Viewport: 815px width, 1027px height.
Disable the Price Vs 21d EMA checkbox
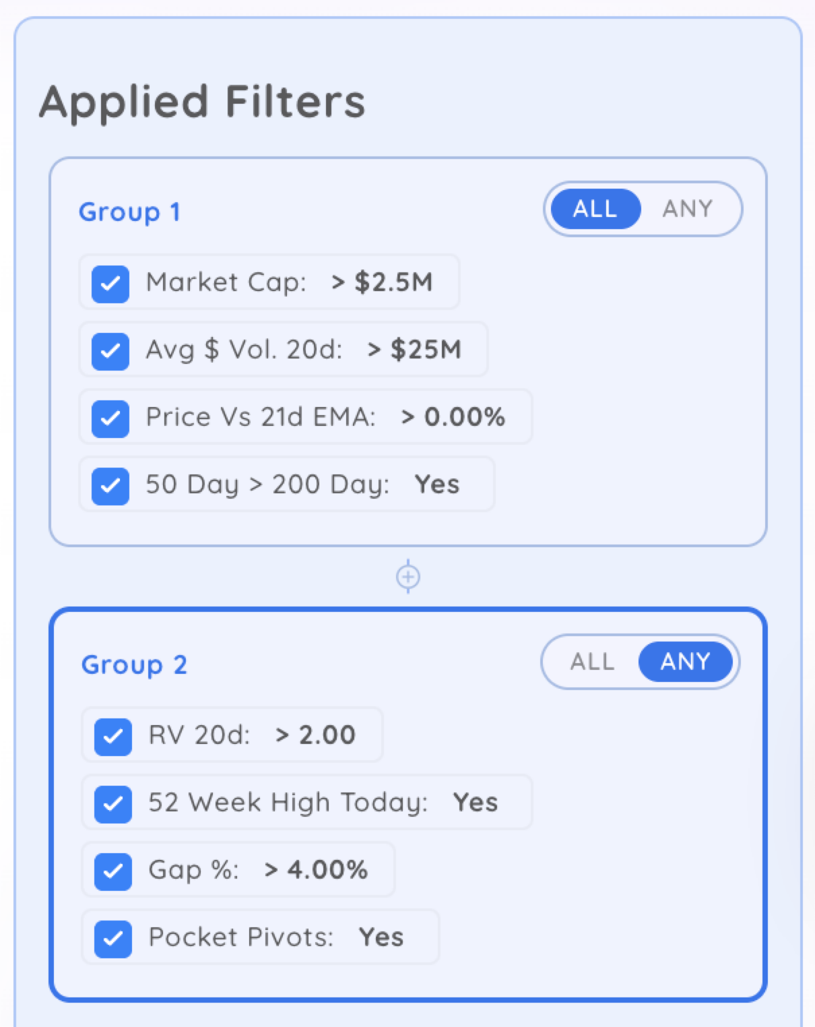click(110, 418)
